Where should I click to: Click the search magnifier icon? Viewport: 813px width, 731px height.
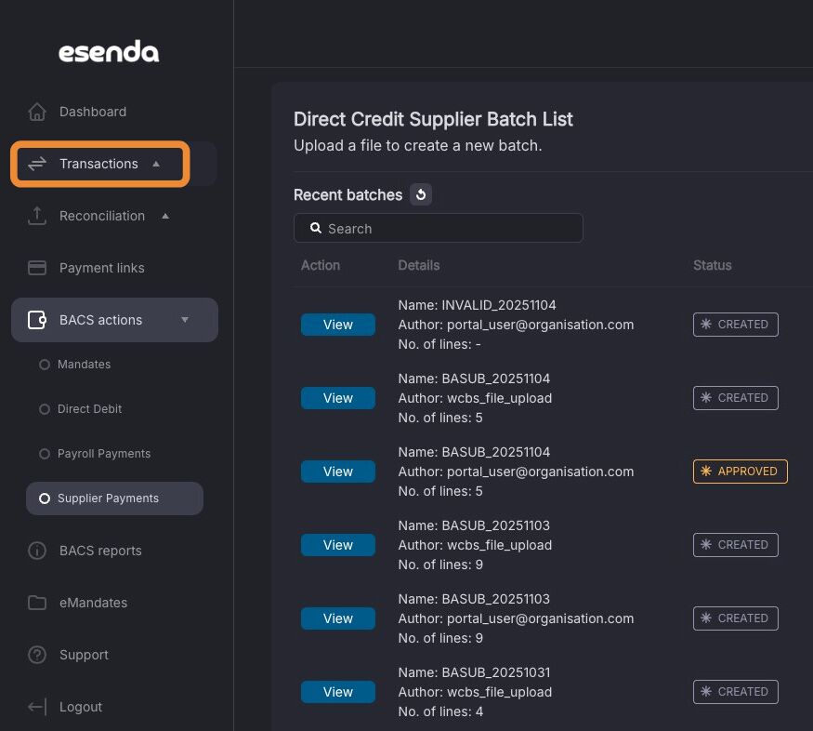[316, 228]
